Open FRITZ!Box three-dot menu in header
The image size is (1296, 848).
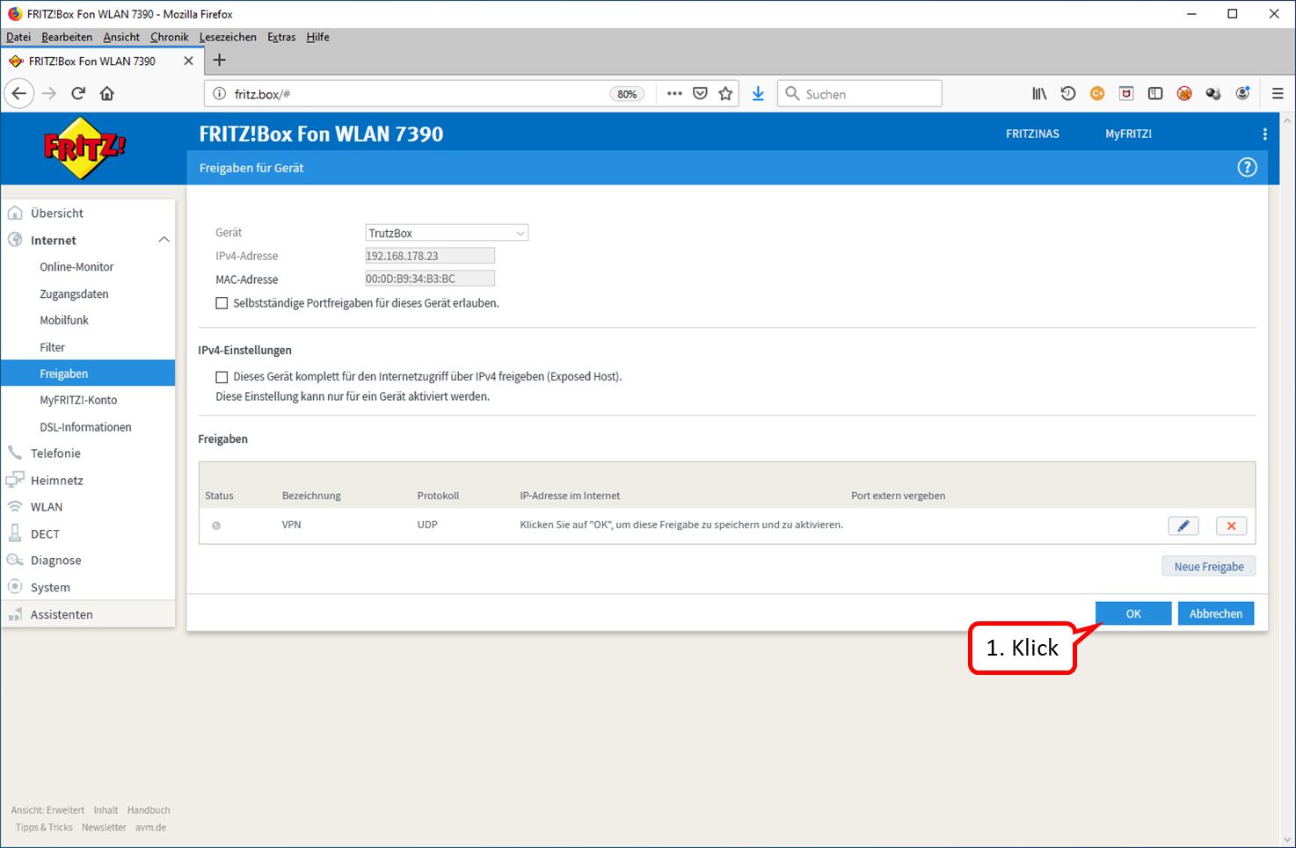(x=1264, y=134)
